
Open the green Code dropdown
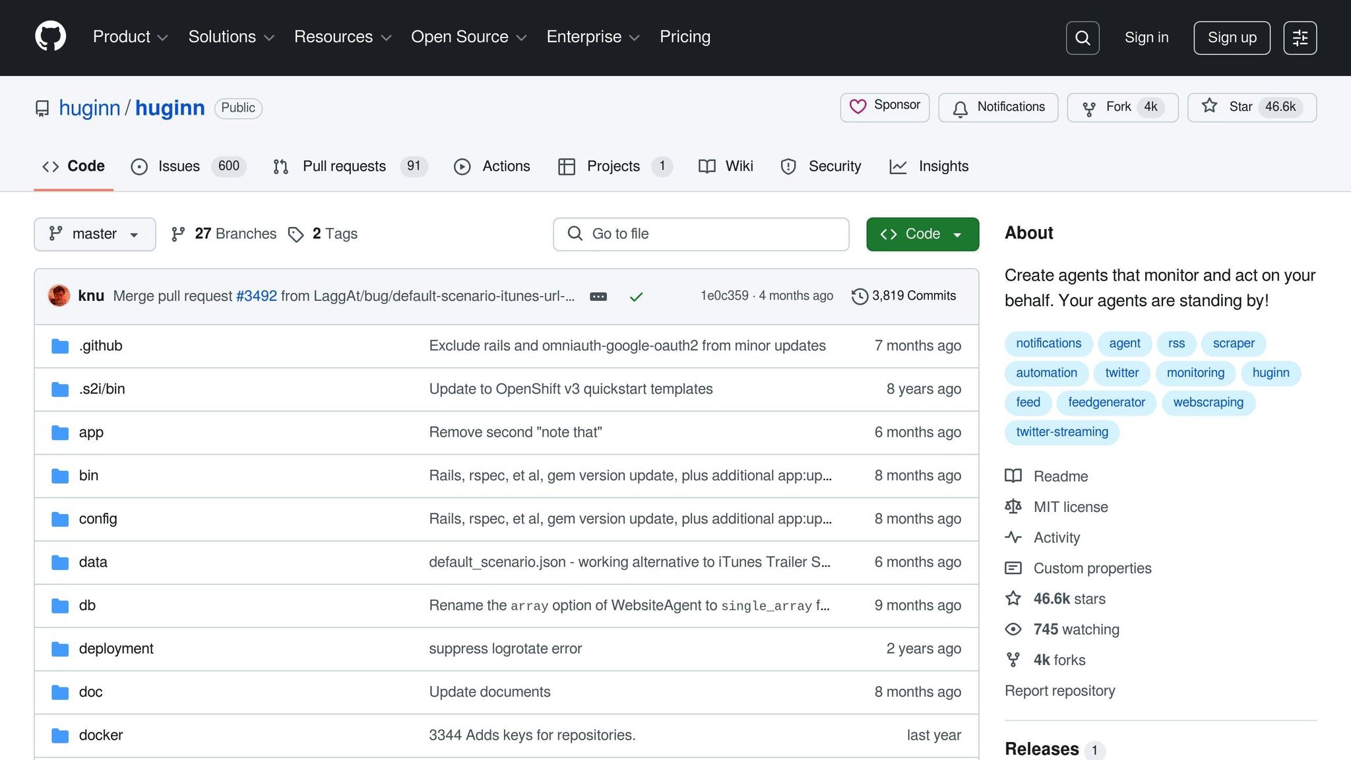click(922, 234)
